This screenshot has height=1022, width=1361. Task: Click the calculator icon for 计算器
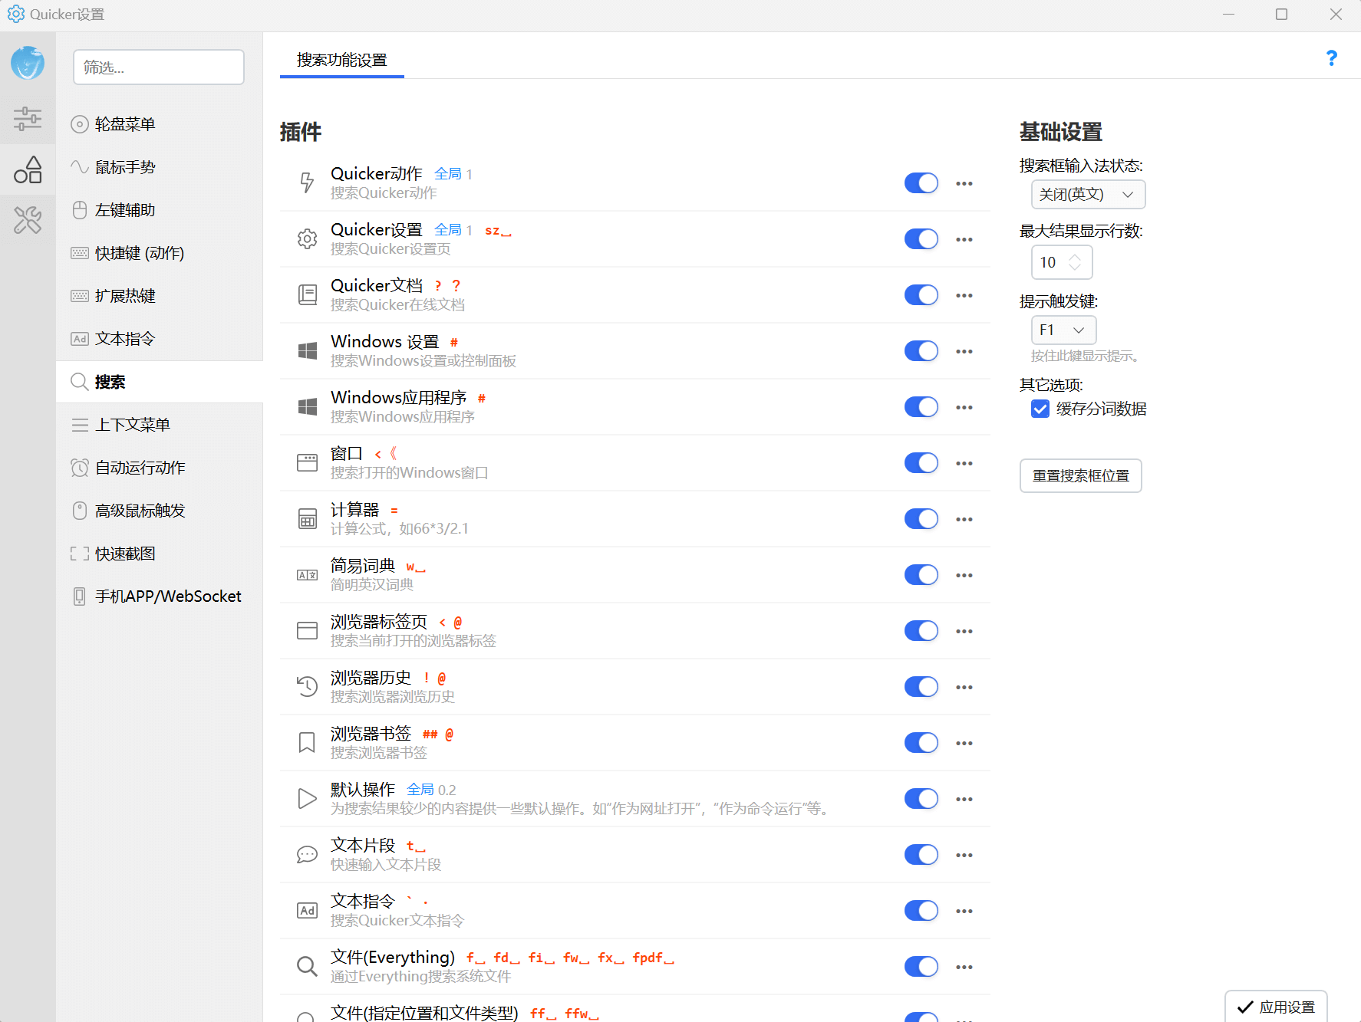pyautogui.click(x=307, y=518)
